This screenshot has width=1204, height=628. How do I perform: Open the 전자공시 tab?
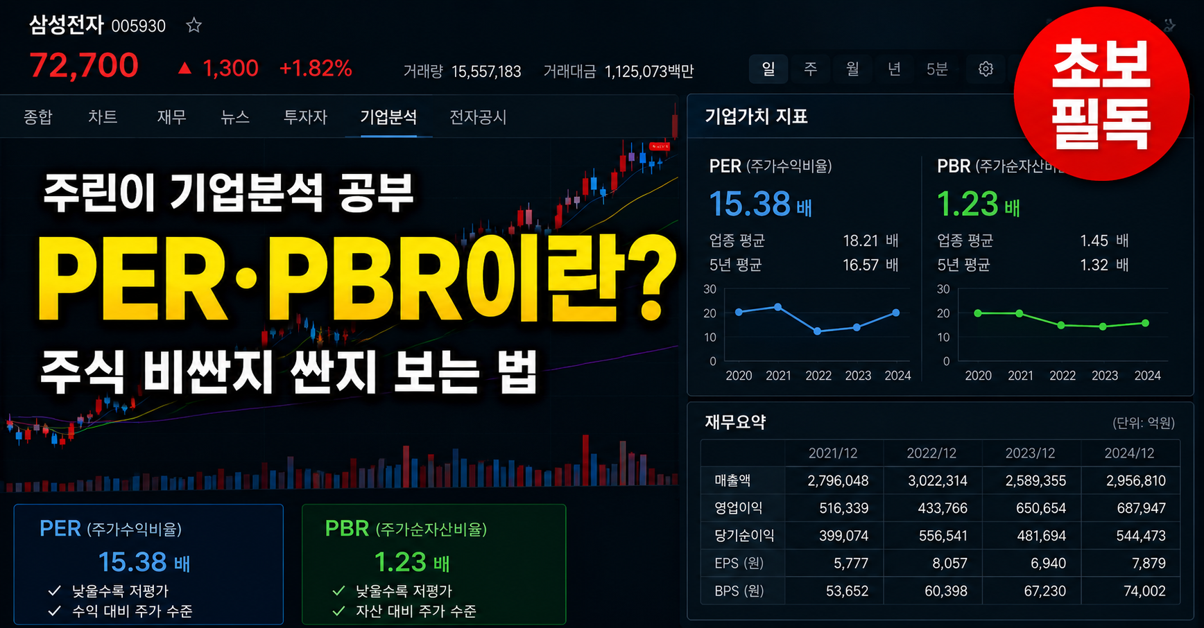tap(478, 116)
